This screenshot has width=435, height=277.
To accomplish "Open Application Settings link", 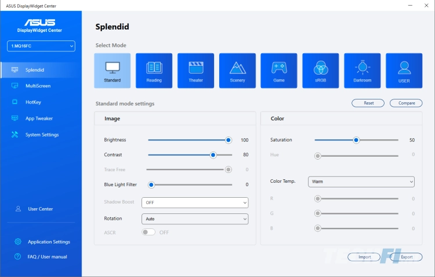I will pos(49,242).
